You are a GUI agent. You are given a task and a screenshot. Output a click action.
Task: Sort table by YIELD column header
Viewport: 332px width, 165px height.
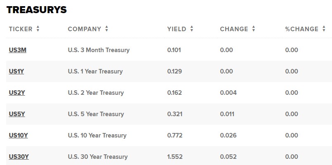177,29
